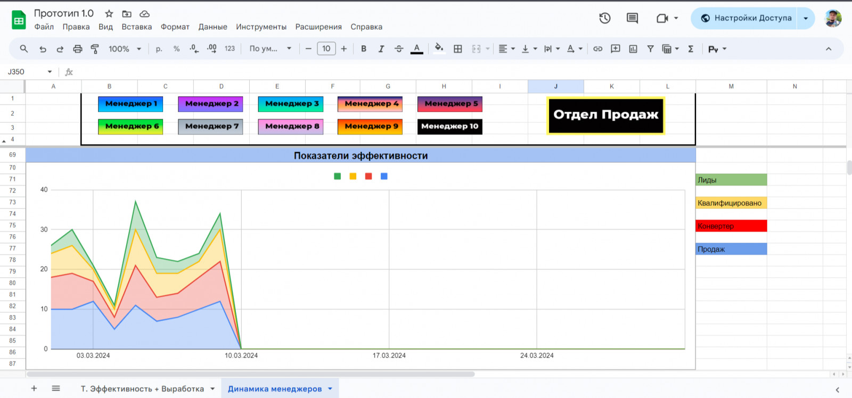Click the borders icon
Image resolution: width=852 pixels, height=398 pixels.
[458, 49]
